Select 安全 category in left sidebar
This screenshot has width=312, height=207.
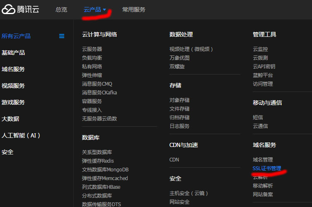point(7,152)
